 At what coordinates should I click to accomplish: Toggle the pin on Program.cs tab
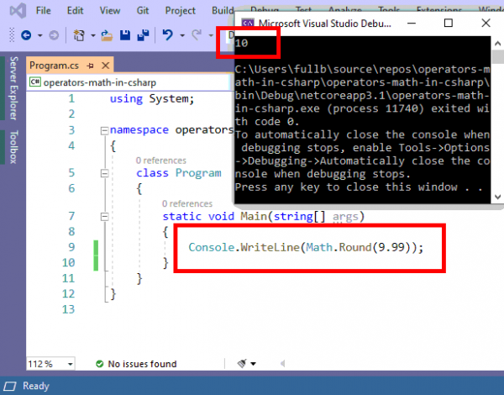coord(91,65)
